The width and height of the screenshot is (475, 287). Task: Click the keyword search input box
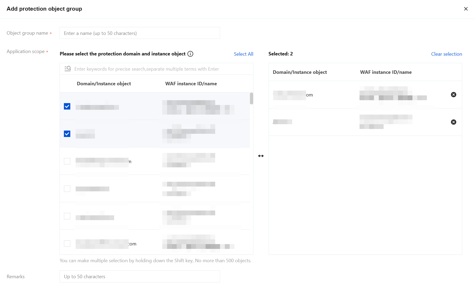[x=160, y=69]
